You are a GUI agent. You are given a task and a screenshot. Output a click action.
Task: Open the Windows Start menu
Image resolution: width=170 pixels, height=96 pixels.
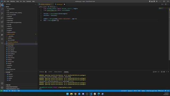pyautogui.click(x=67, y=94)
